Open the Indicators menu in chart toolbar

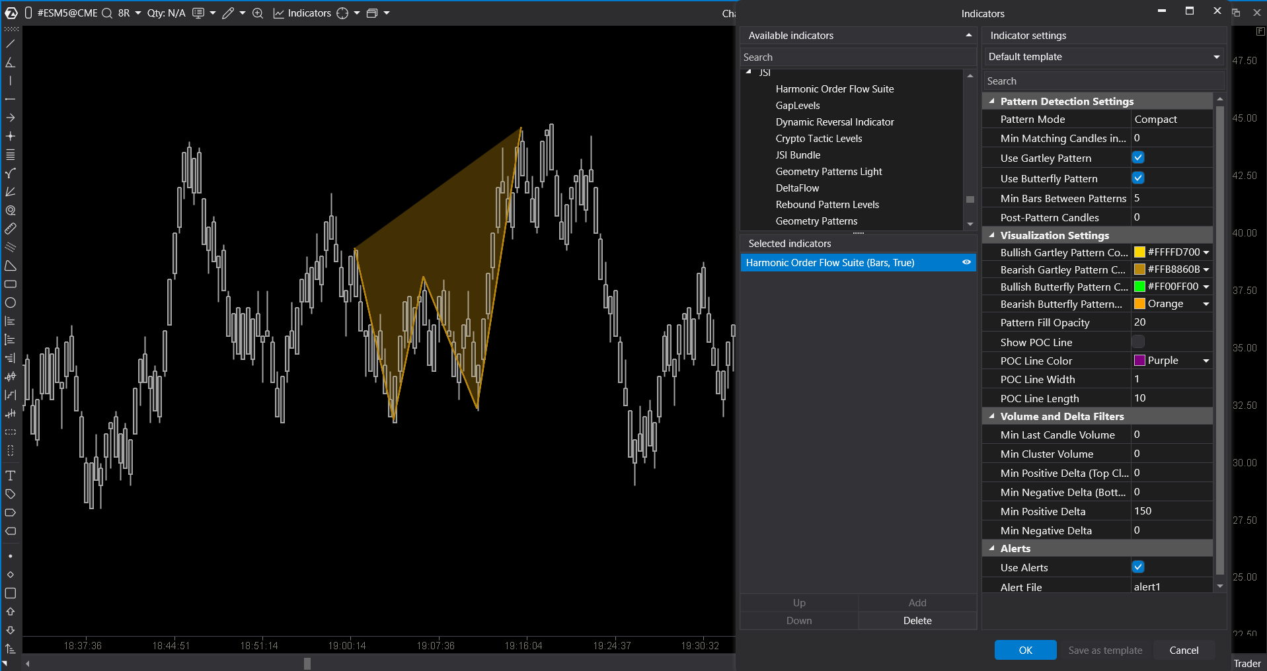tap(302, 13)
